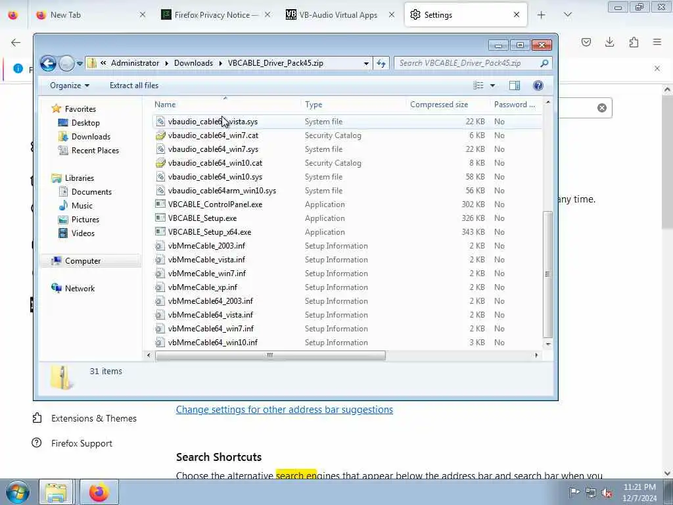Open Recent Places in navigation pane

95,151
